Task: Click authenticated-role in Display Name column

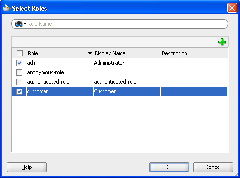Action: tap(115, 82)
